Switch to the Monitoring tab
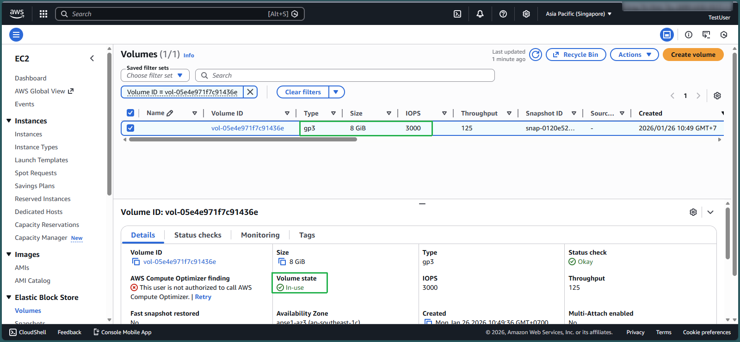Screen dimensions: 740x342 (x=260, y=235)
